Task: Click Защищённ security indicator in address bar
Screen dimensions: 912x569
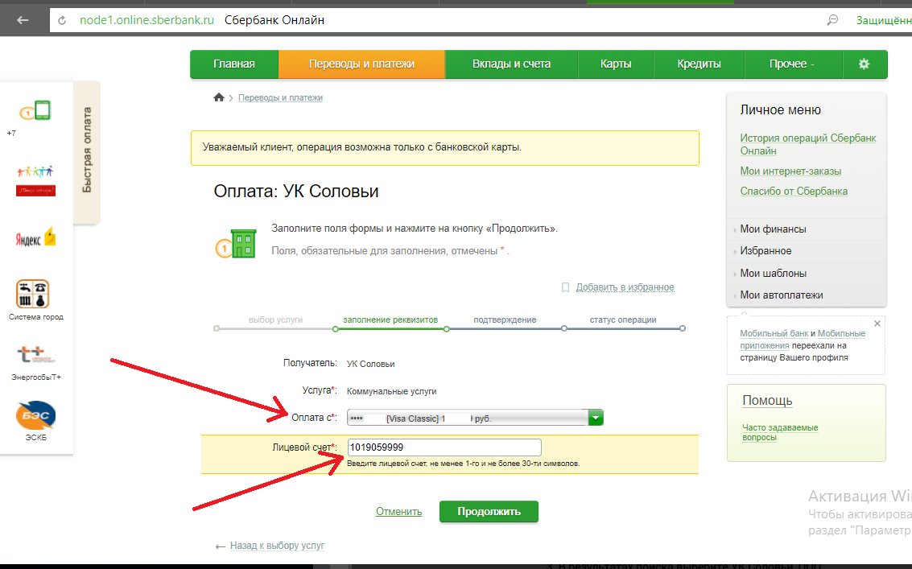Action: [x=884, y=20]
